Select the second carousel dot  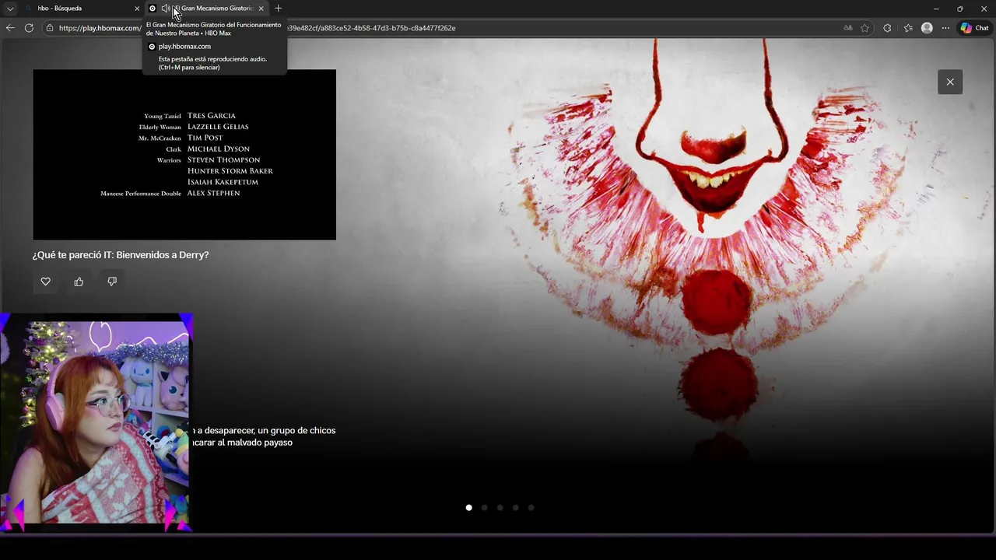click(484, 508)
